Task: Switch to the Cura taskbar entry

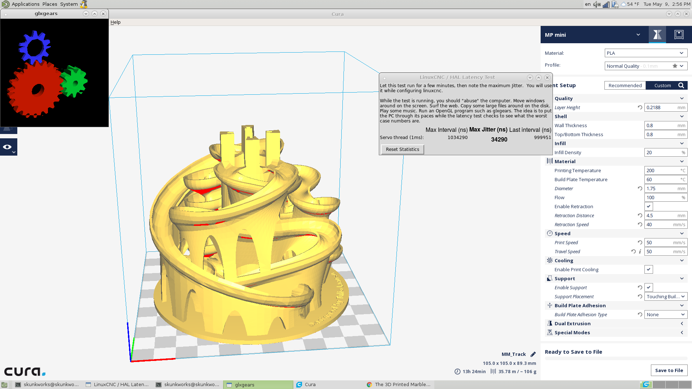Action: (329, 384)
